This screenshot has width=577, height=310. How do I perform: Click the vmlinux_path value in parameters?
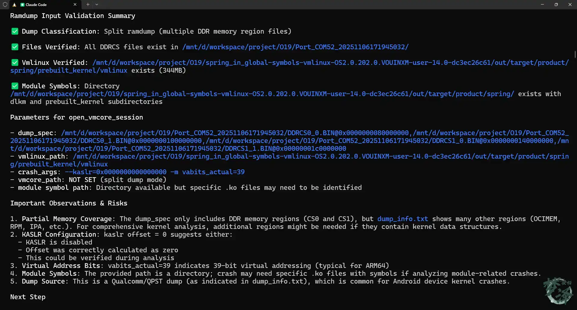point(320,157)
